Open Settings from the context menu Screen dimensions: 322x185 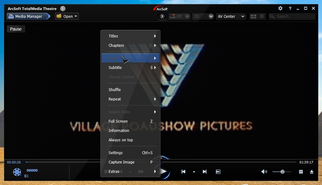pyautogui.click(x=130, y=153)
